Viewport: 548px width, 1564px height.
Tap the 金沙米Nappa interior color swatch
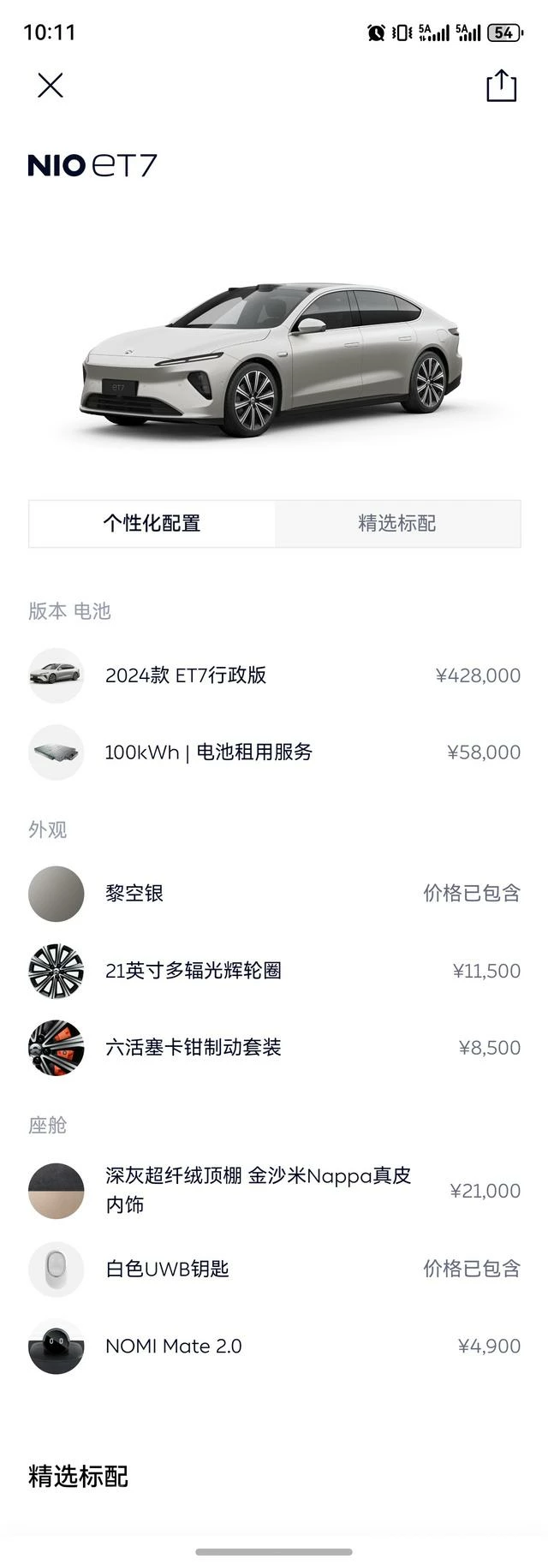(57, 1190)
